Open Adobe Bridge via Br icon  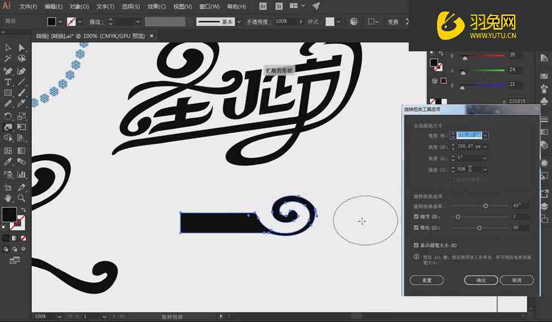pyautogui.click(x=263, y=6)
